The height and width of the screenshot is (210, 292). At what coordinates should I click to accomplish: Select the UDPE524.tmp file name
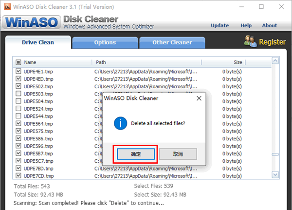point(38,109)
